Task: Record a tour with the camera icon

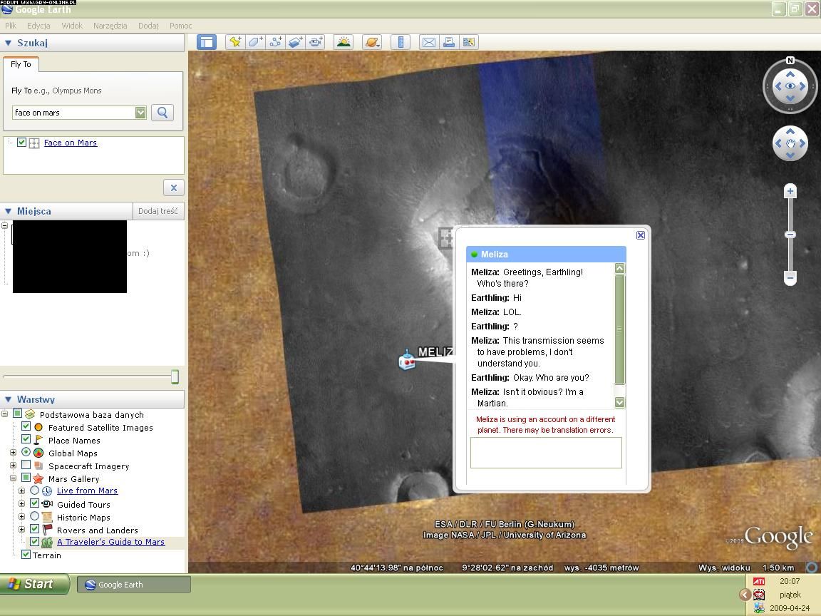Action: point(316,43)
